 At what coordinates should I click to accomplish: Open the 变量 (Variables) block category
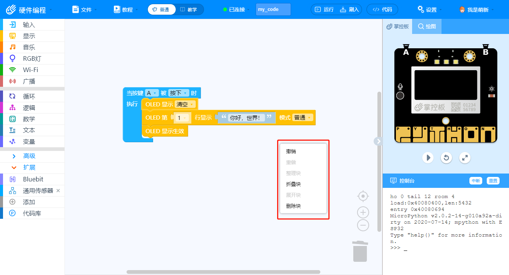click(x=32, y=141)
